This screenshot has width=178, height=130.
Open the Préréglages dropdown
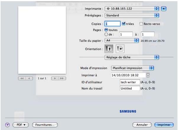[x=132, y=15]
